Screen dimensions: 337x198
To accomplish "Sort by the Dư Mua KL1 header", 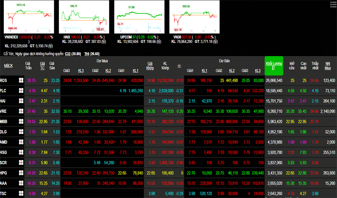I will tap(135, 71).
